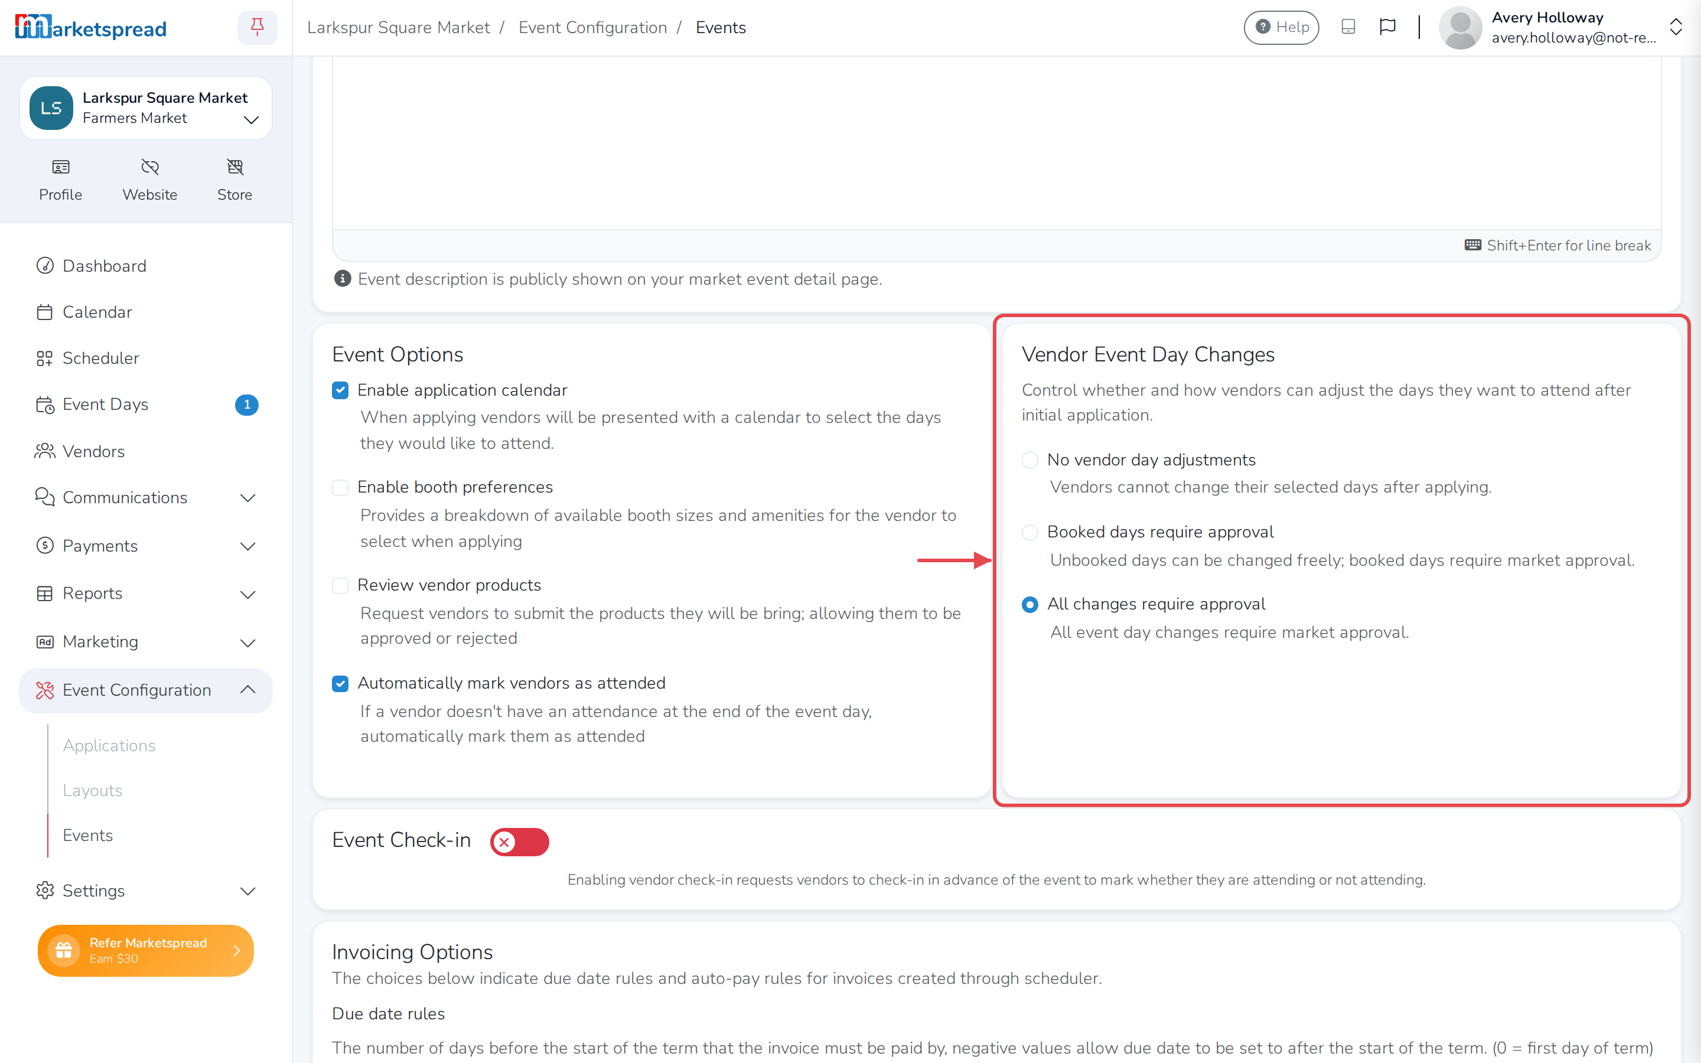Toggle the Event Check-in switch on
This screenshot has width=1701, height=1063.
point(519,842)
